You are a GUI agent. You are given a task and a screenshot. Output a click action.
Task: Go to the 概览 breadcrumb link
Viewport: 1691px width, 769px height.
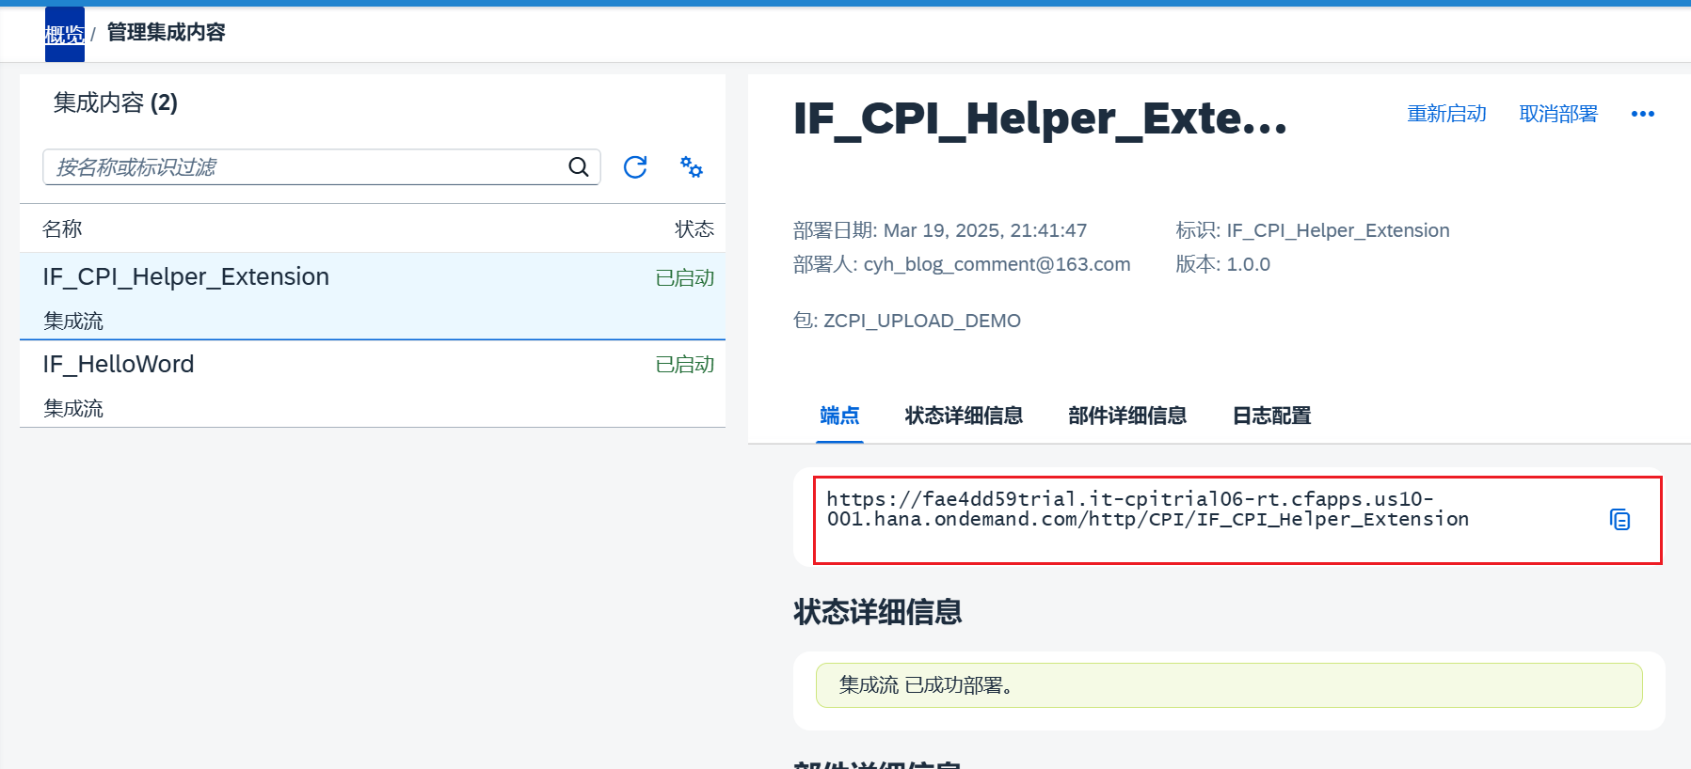tap(65, 35)
